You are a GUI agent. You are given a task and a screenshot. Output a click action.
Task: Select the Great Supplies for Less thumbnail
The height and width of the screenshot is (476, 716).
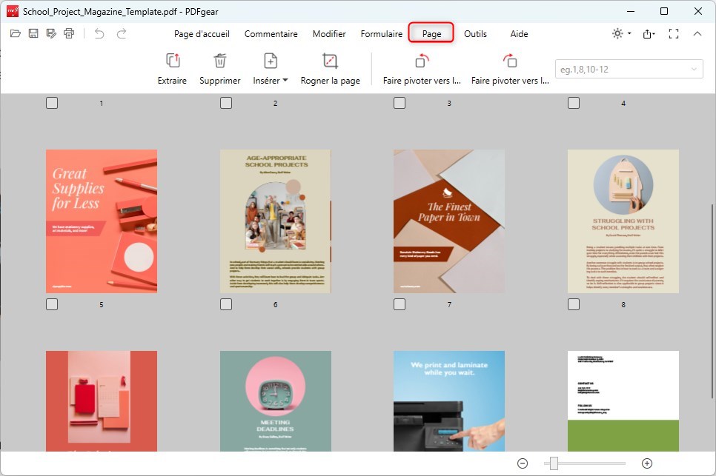[x=102, y=221]
